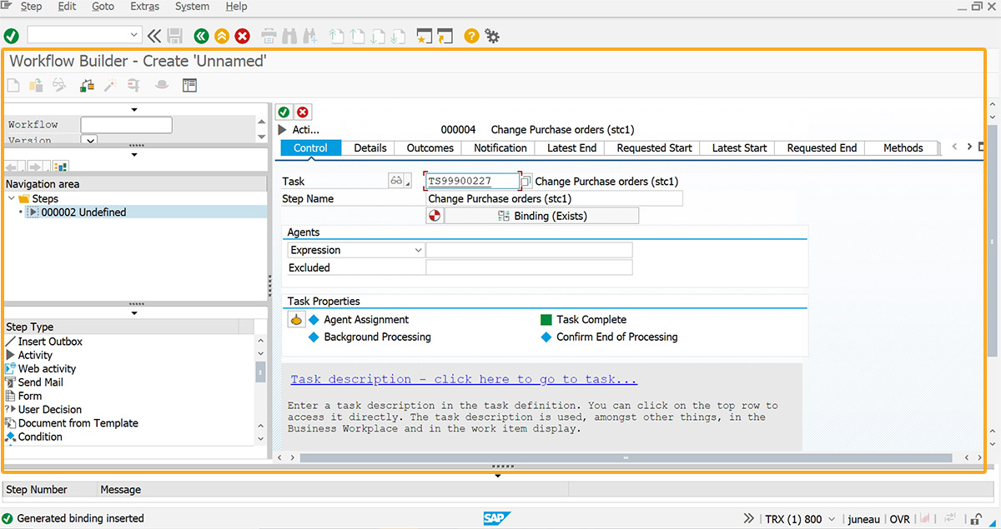Screen dimensions: 1001x529
Task: Click the red Cancel icon in top toolbar
Action: tap(243, 36)
